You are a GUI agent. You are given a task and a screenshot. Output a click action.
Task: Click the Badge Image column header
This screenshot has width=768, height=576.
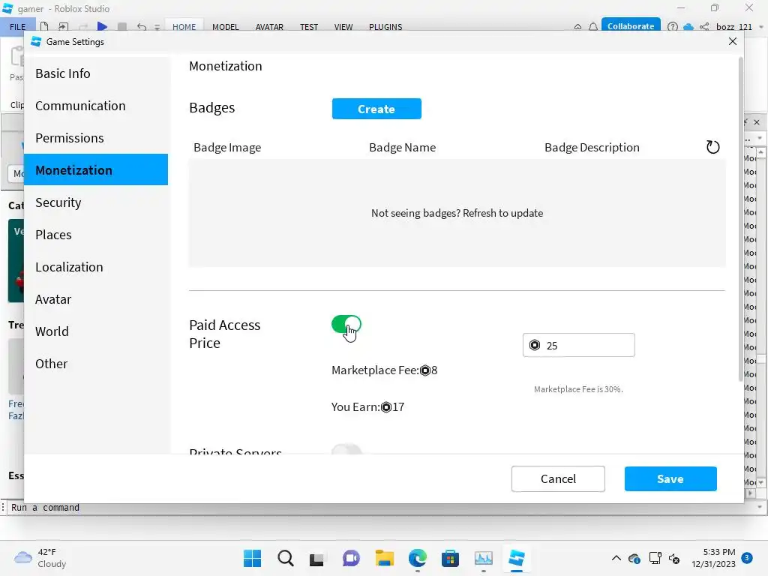227,148
